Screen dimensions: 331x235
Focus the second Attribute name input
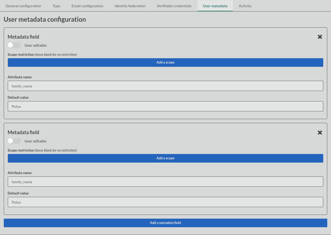(165, 182)
